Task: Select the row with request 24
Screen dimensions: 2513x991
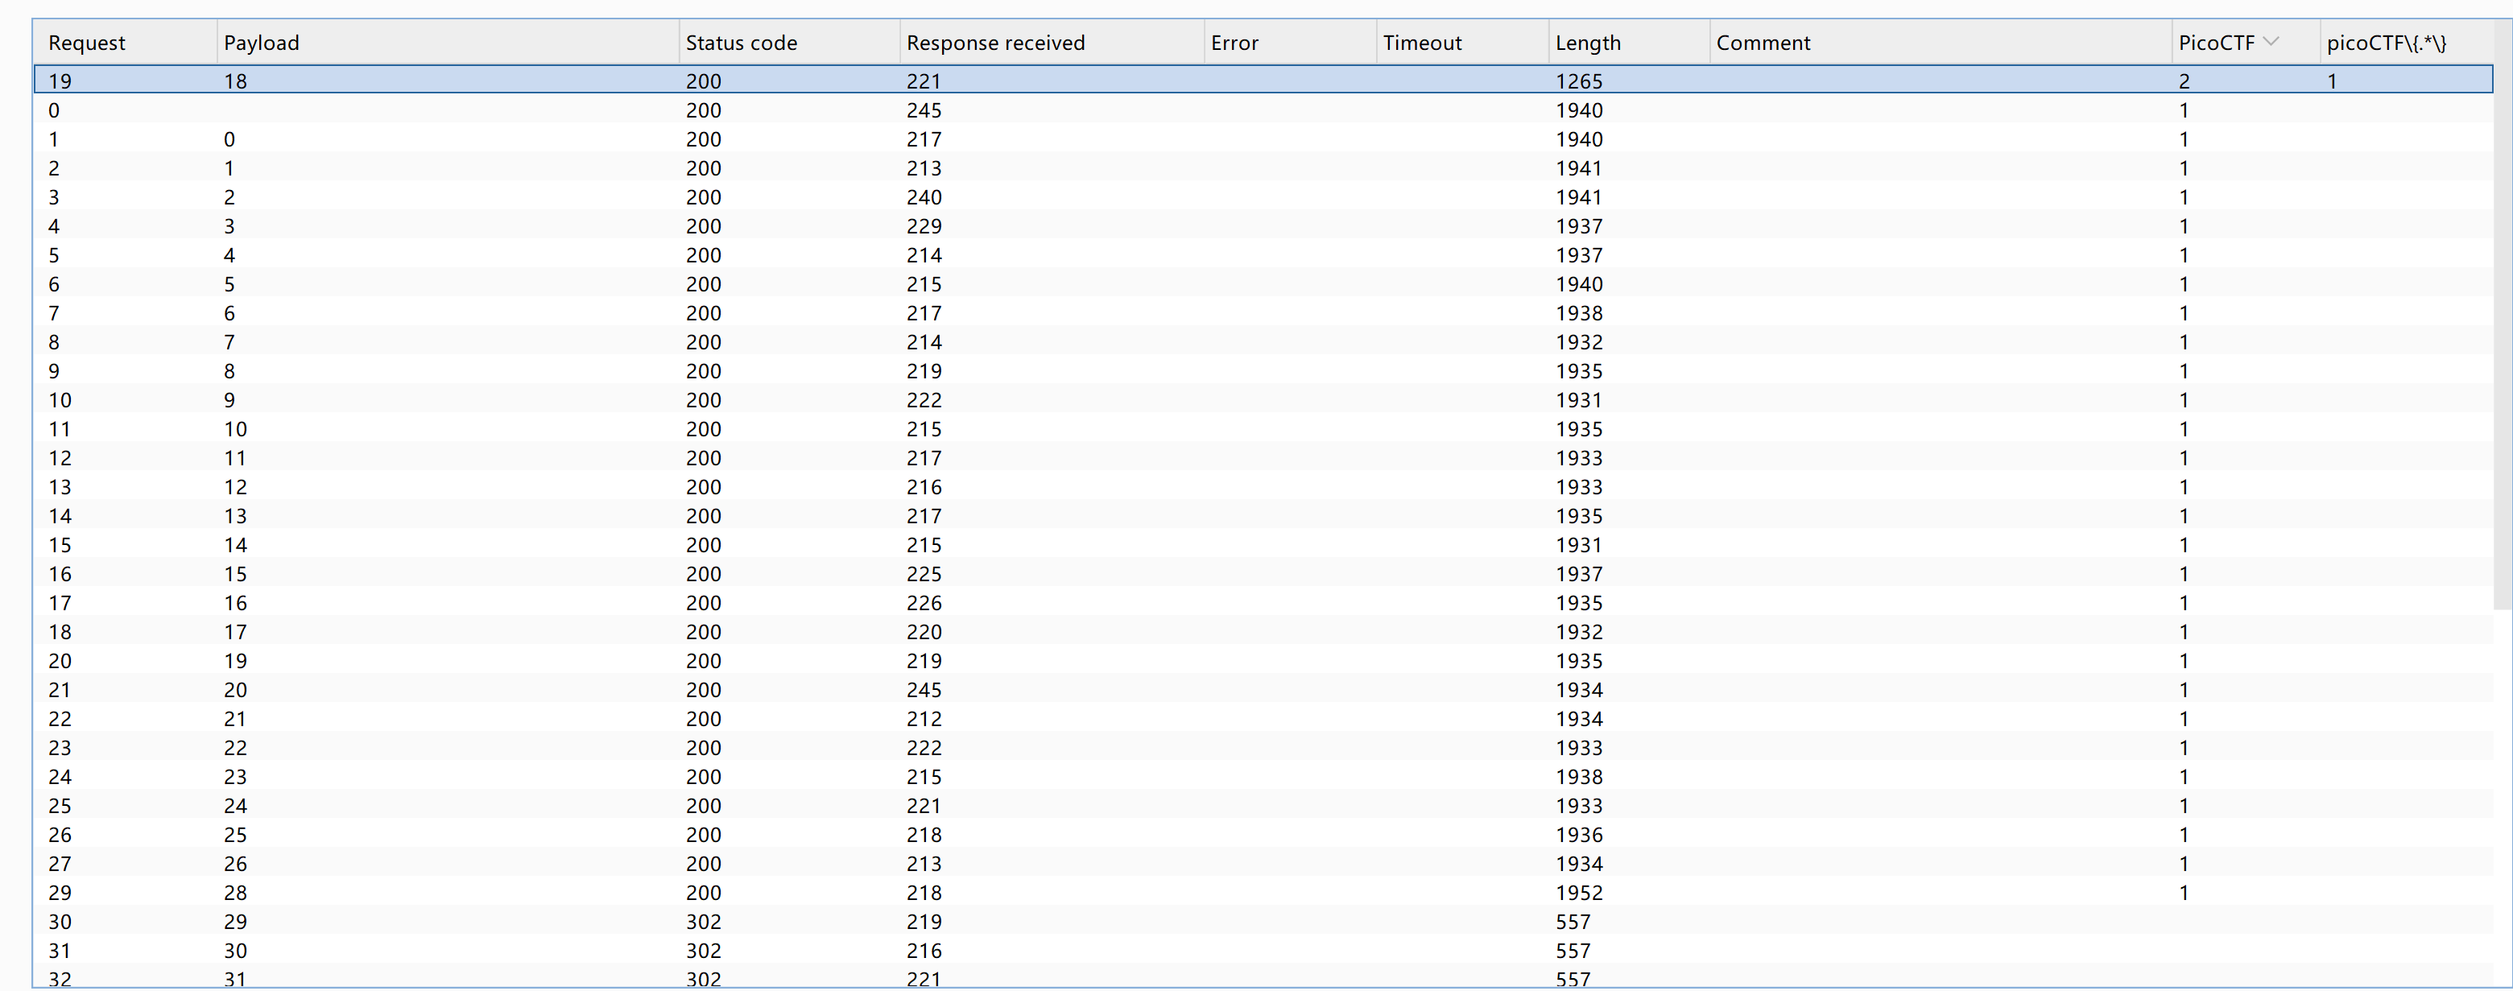Action: pyautogui.click(x=1263, y=776)
